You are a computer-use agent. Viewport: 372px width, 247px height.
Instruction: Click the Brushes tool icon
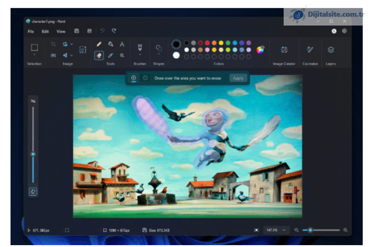pyautogui.click(x=140, y=47)
